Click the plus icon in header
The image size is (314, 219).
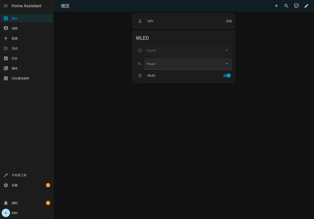tap(276, 6)
